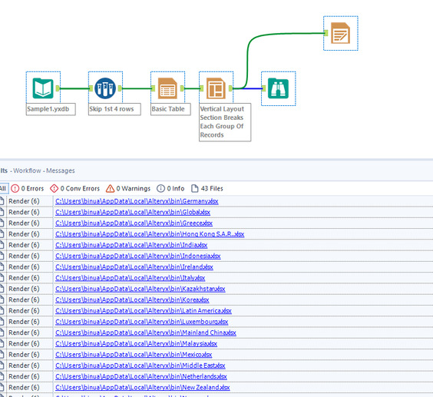Click the Workflow label in results header
The height and width of the screenshot is (397, 433).
(x=27, y=170)
